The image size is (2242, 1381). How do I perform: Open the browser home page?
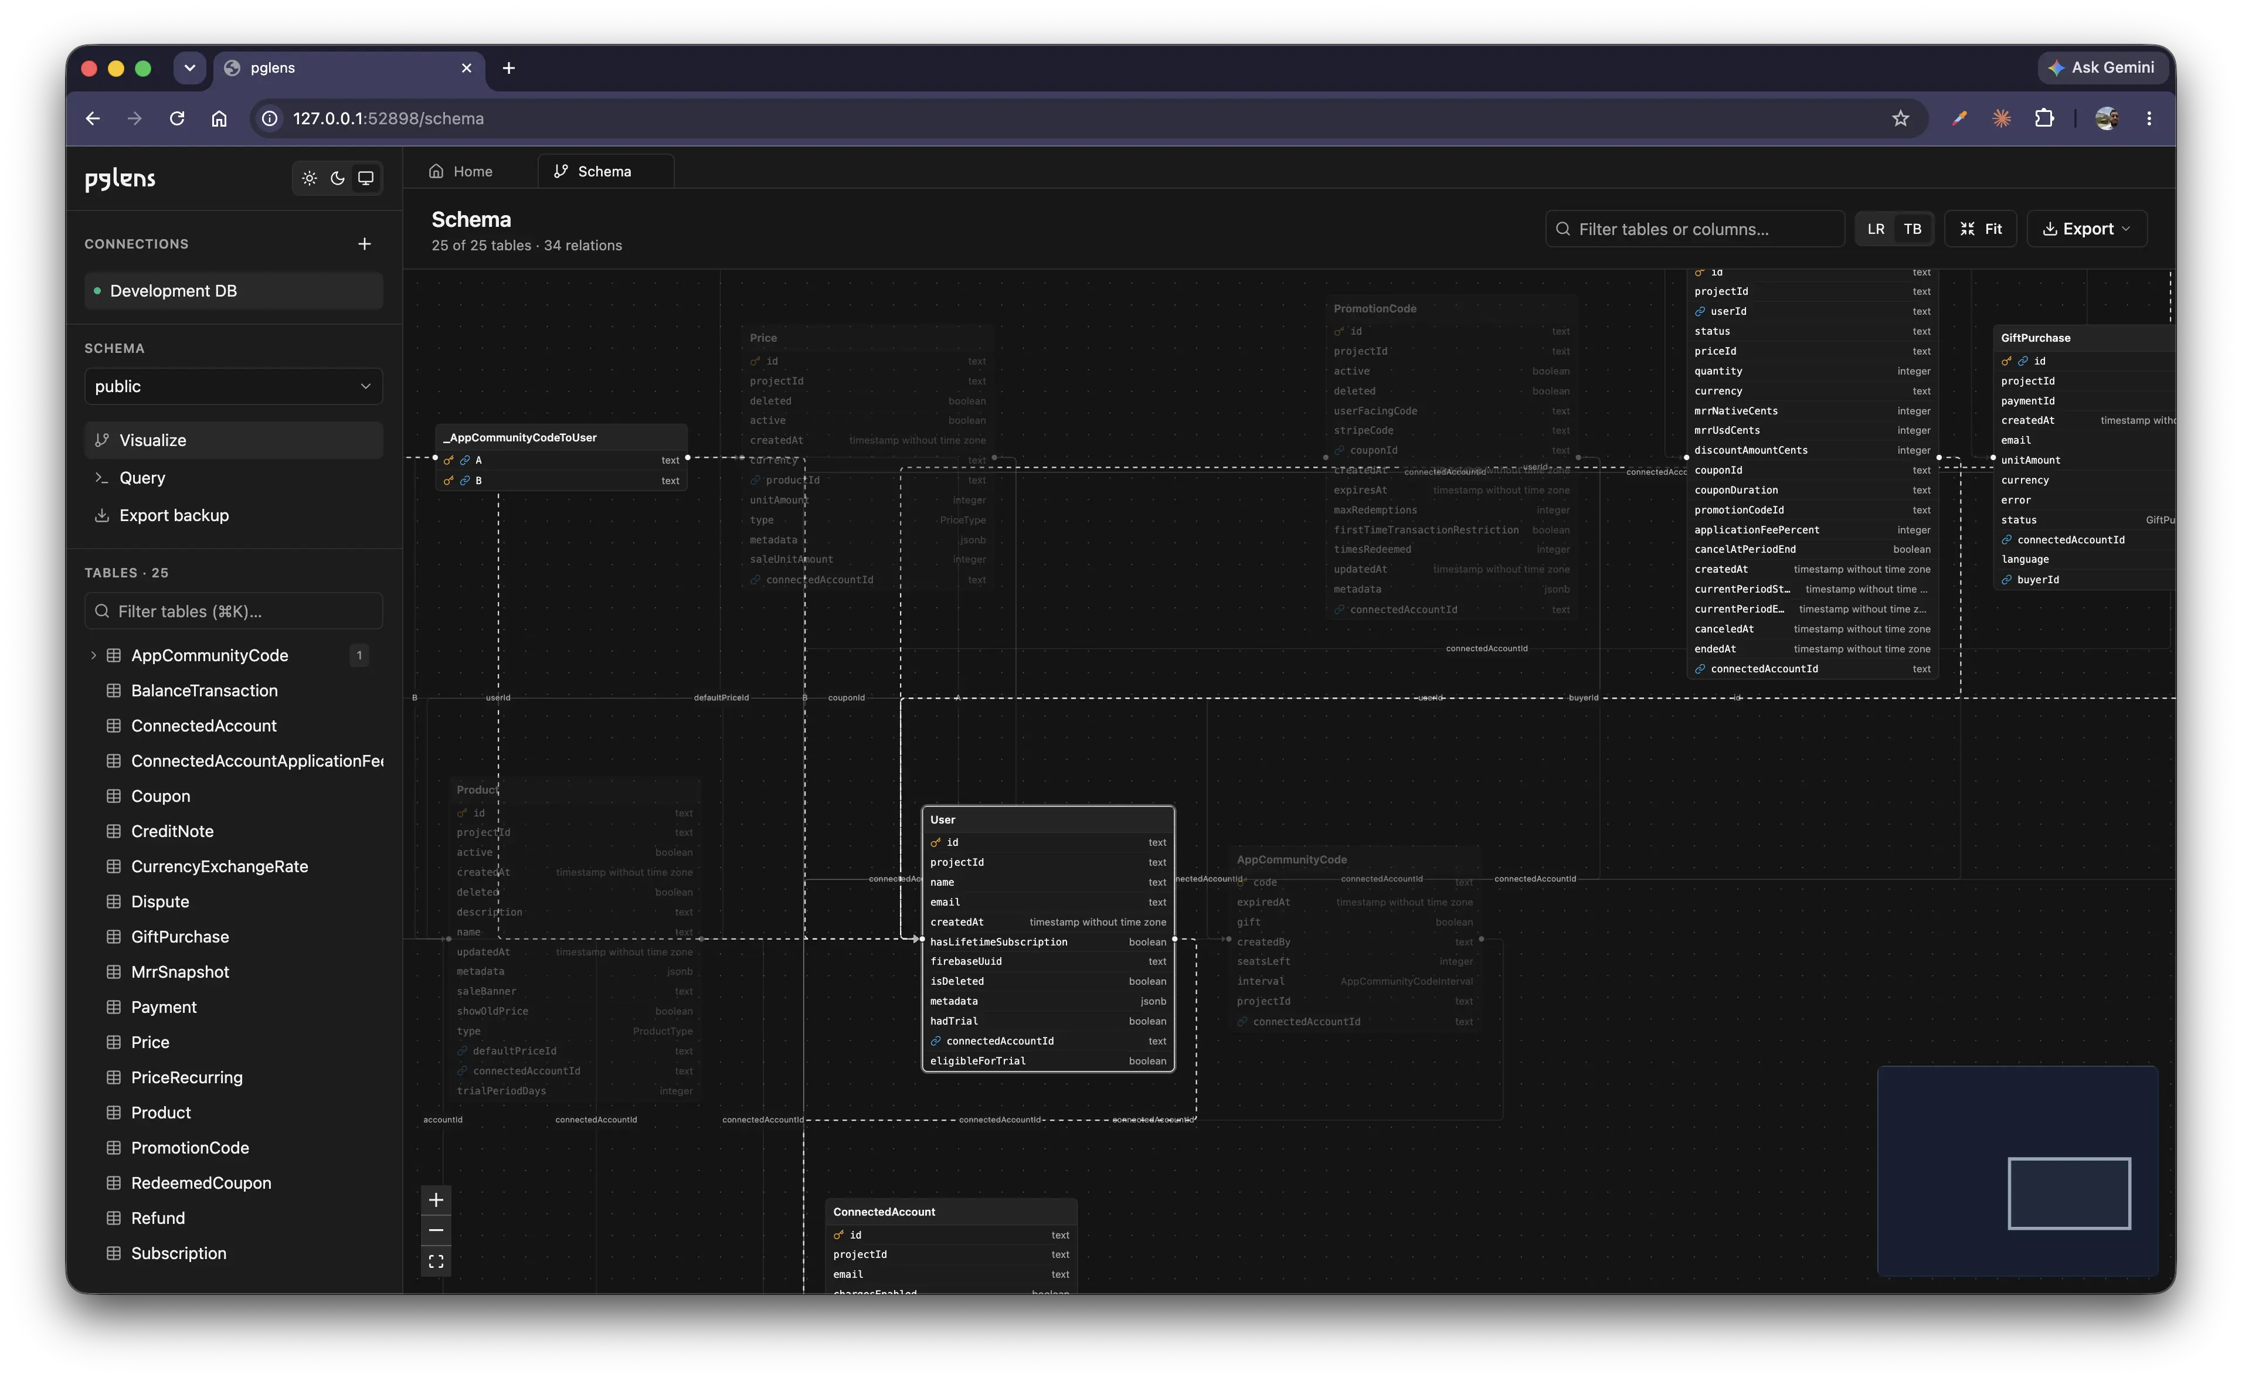(x=219, y=119)
